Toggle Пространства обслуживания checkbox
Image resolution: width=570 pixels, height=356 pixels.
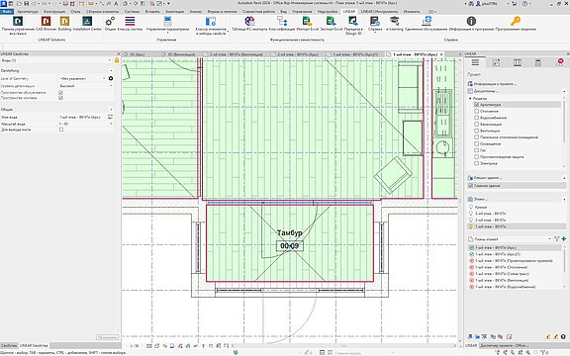point(60,93)
